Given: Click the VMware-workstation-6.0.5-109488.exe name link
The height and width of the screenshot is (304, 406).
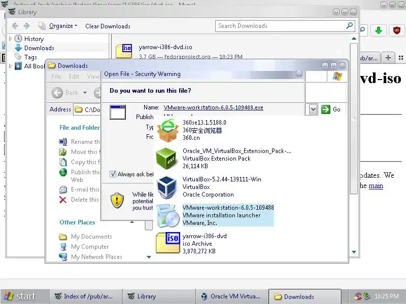Looking at the screenshot, I should click(x=213, y=107).
